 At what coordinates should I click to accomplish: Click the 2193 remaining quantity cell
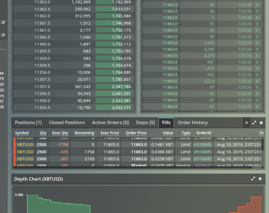click(89, 159)
